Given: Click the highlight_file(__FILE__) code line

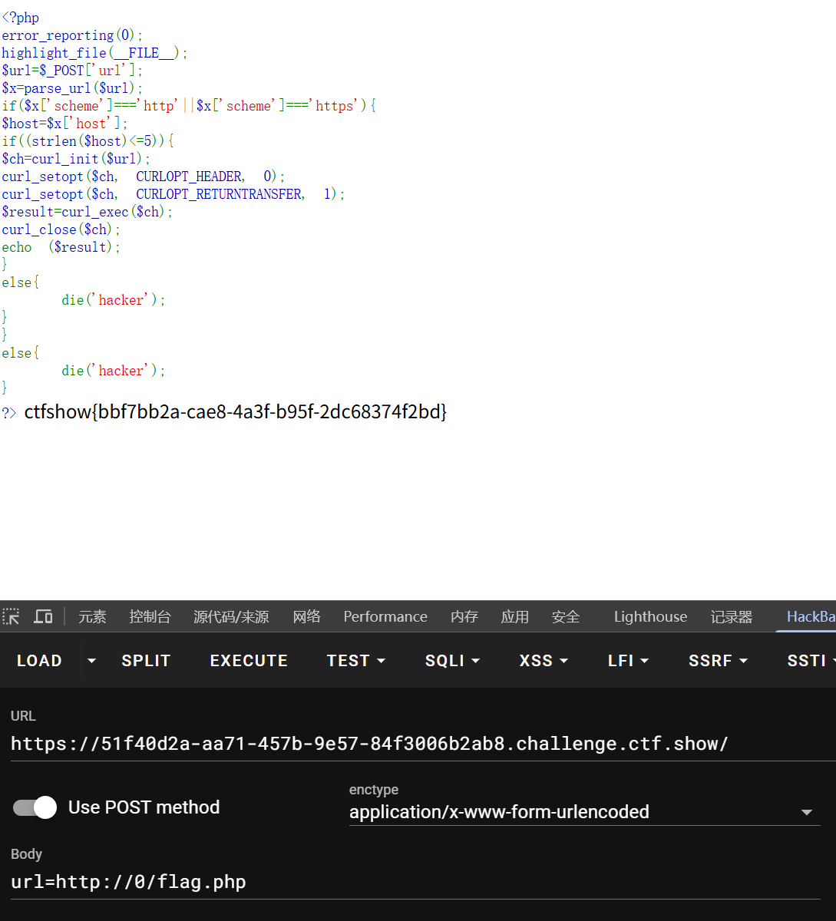Looking at the screenshot, I should [x=94, y=53].
